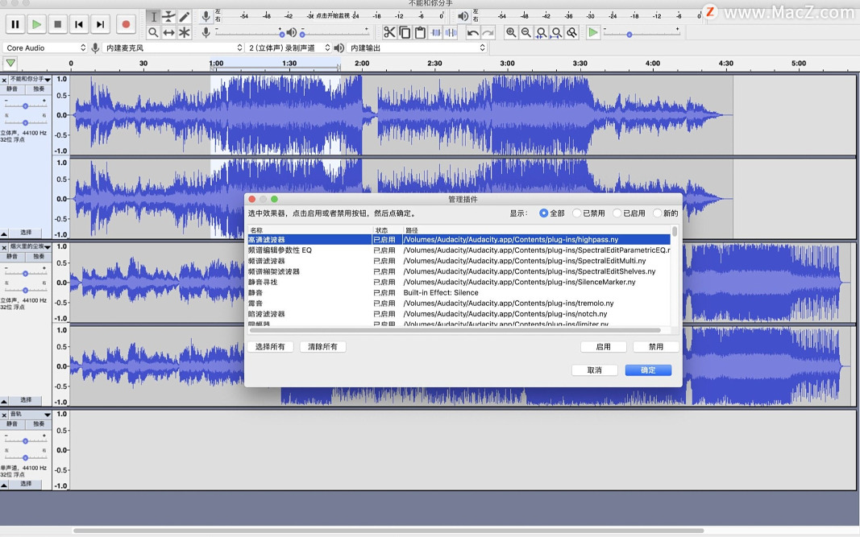This screenshot has width=860, height=537.
Task: Choose the 新的 radio option
Action: coord(658,213)
